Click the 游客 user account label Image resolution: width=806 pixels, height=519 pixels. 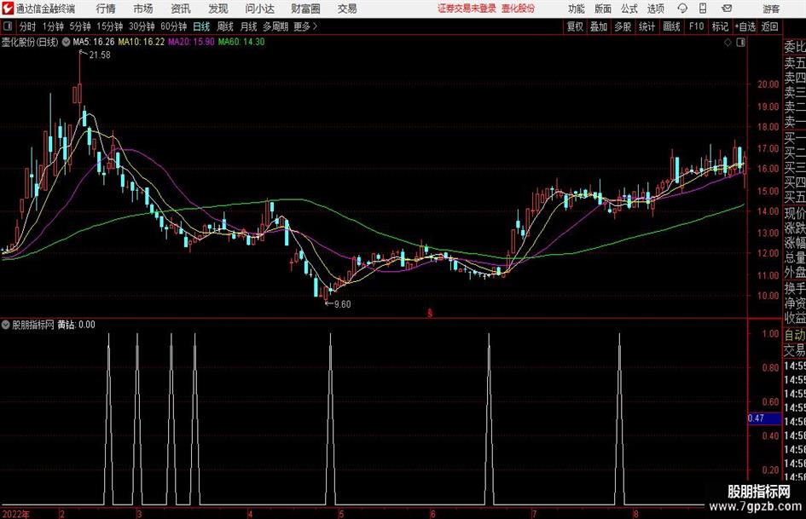[x=771, y=9]
